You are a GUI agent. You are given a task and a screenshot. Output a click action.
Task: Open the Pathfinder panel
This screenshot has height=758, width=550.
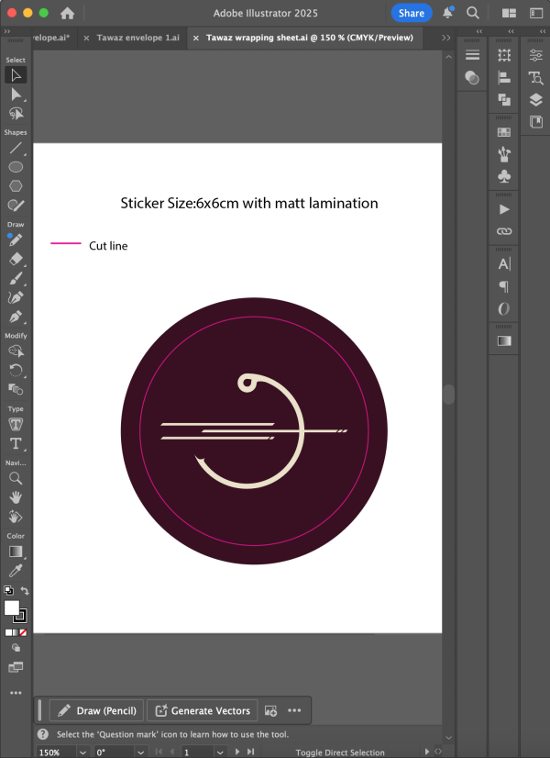[x=503, y=100]
